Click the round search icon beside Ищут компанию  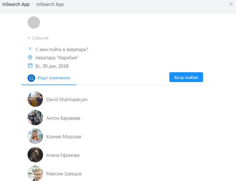tap(31, 78)
